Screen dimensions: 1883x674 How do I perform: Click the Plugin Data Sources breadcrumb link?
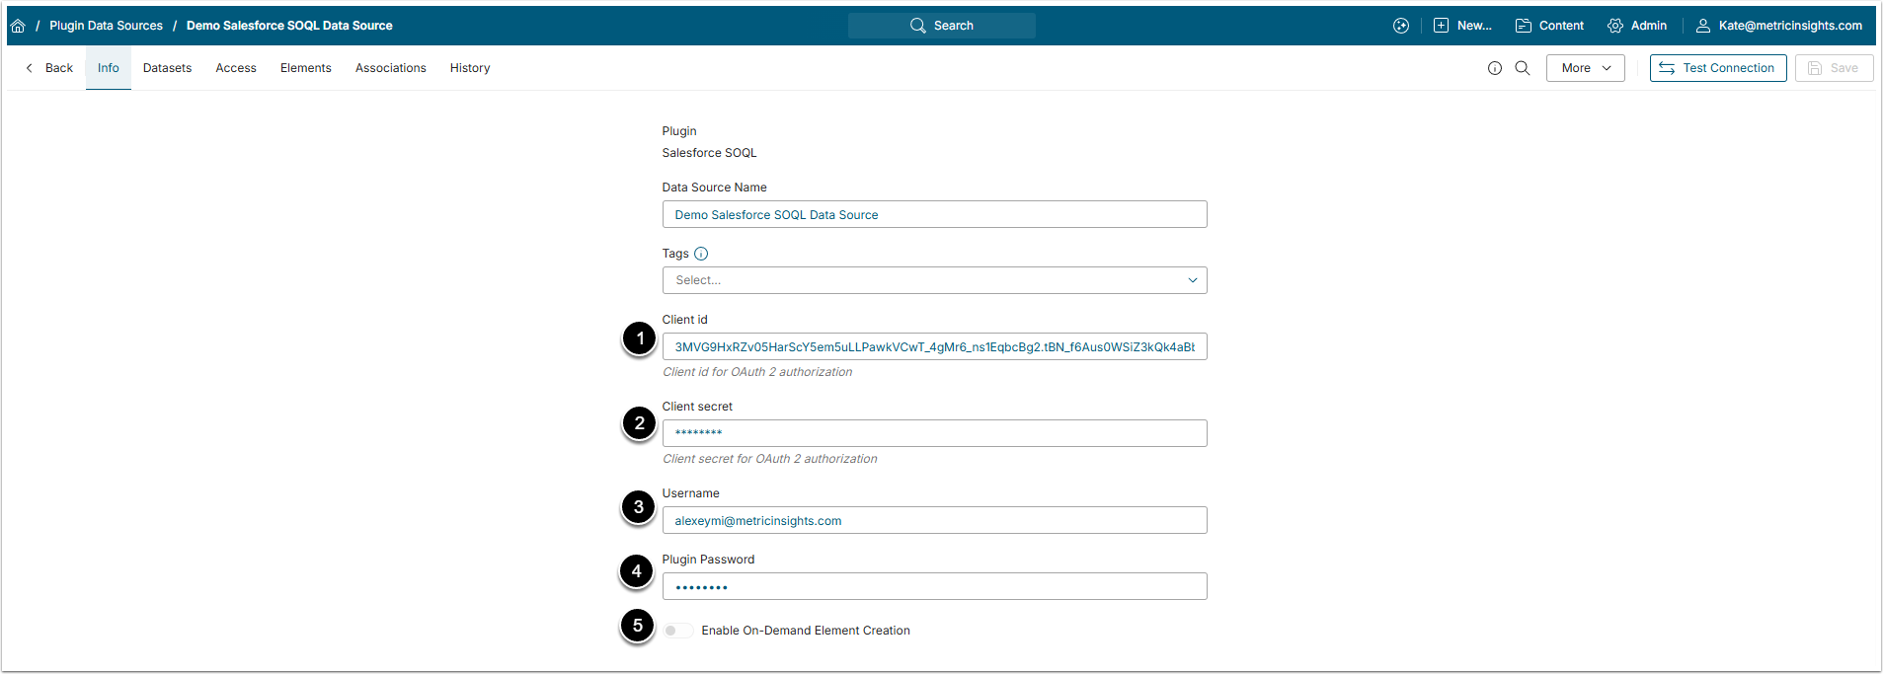pyautogui.click(x=106, y=26)
